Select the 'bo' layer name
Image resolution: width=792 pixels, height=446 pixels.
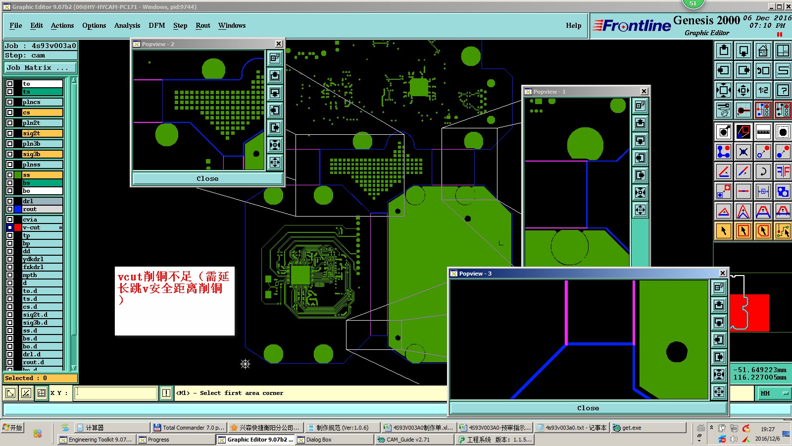click(43, 191)
